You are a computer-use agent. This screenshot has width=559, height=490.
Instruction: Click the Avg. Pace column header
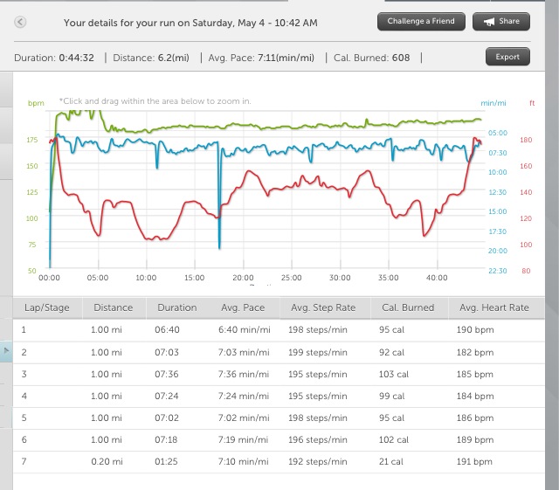click(244, 307)
